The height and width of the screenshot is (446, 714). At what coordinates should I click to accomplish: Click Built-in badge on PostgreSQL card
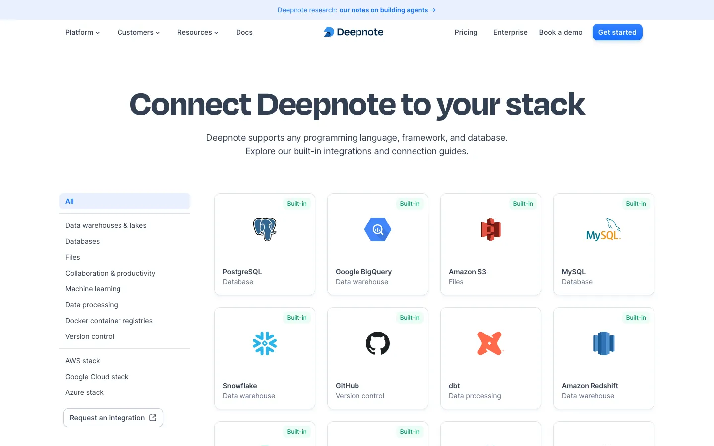click(x=297, y=204)
